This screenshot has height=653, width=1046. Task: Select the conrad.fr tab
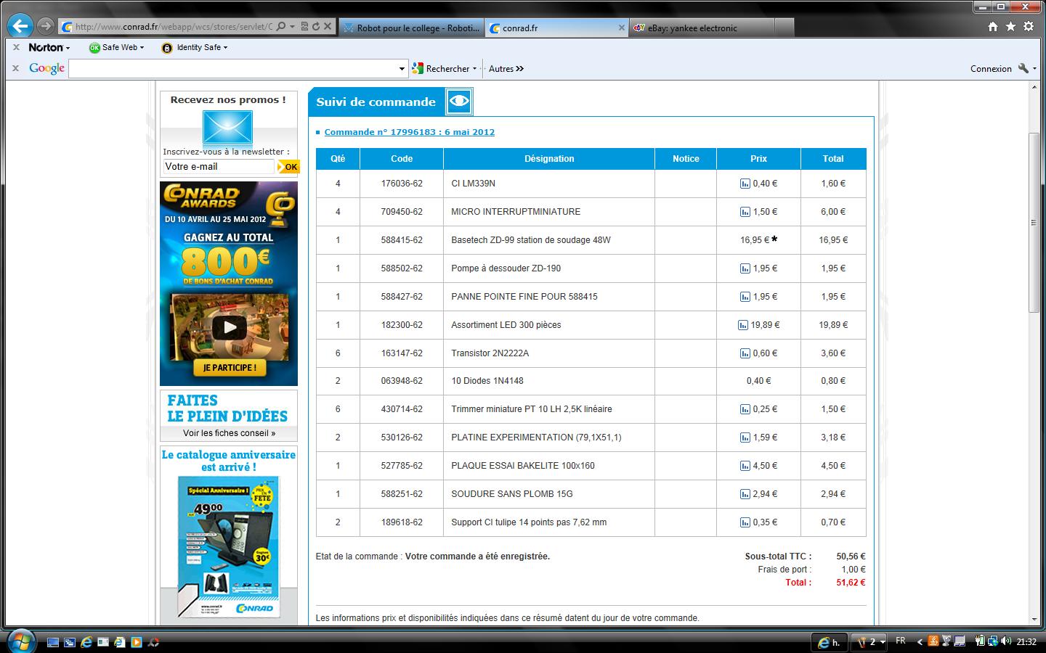click(x=556, y=28)
